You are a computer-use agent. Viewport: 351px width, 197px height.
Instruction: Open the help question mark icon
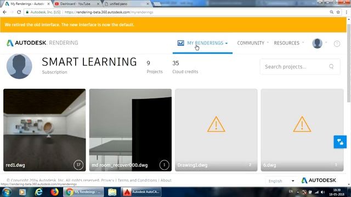[x=337, y=44]
